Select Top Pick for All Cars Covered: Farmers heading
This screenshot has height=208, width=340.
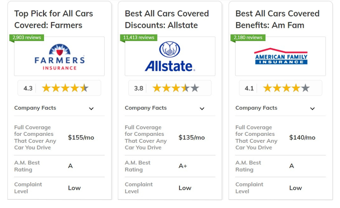click(x=54, y=19)
